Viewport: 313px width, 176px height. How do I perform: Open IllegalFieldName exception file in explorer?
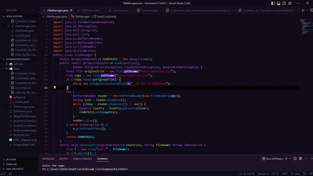pyautogui.click(x=25, y=116)
